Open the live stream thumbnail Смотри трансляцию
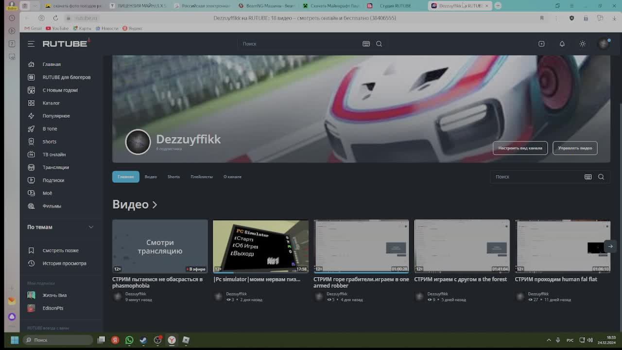The height and width of the screenshot is (350, 622). pos(160,246)
